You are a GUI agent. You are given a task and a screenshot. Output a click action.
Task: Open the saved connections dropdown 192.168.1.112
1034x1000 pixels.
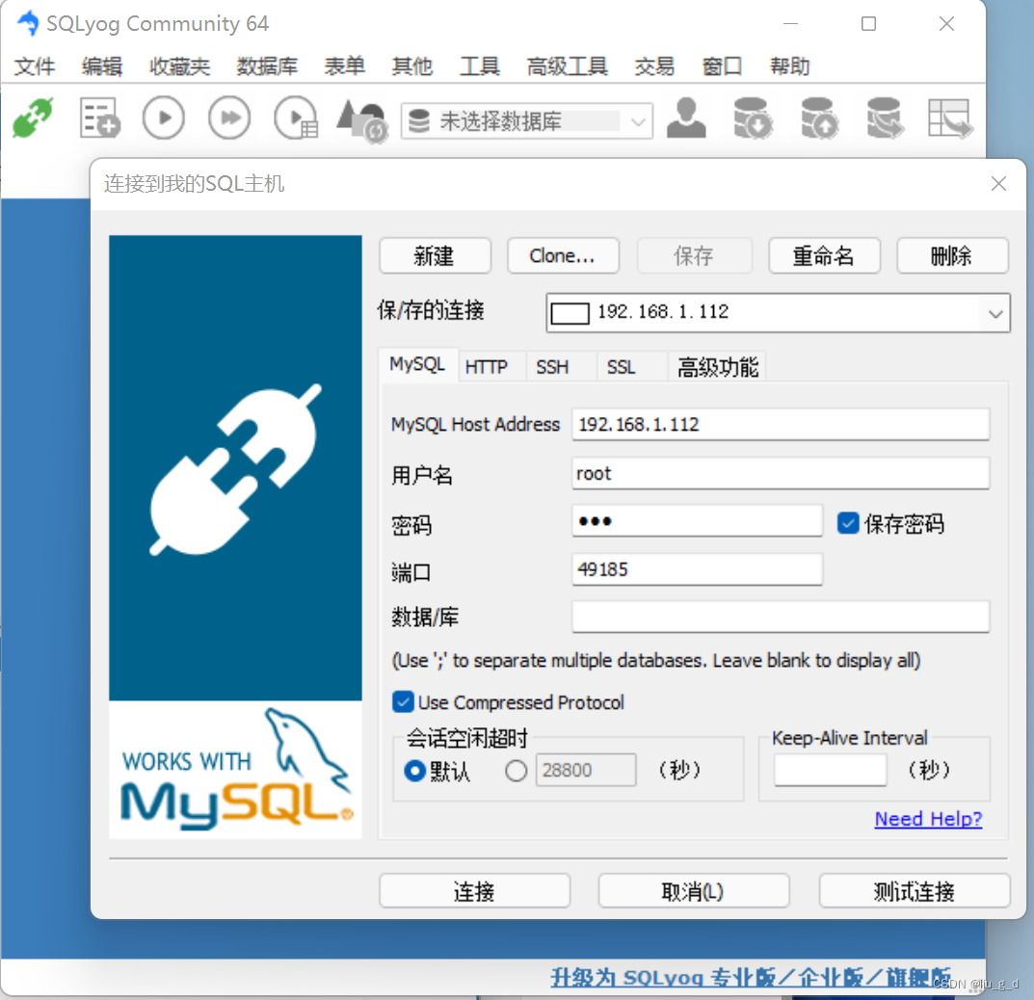[778, 312]
